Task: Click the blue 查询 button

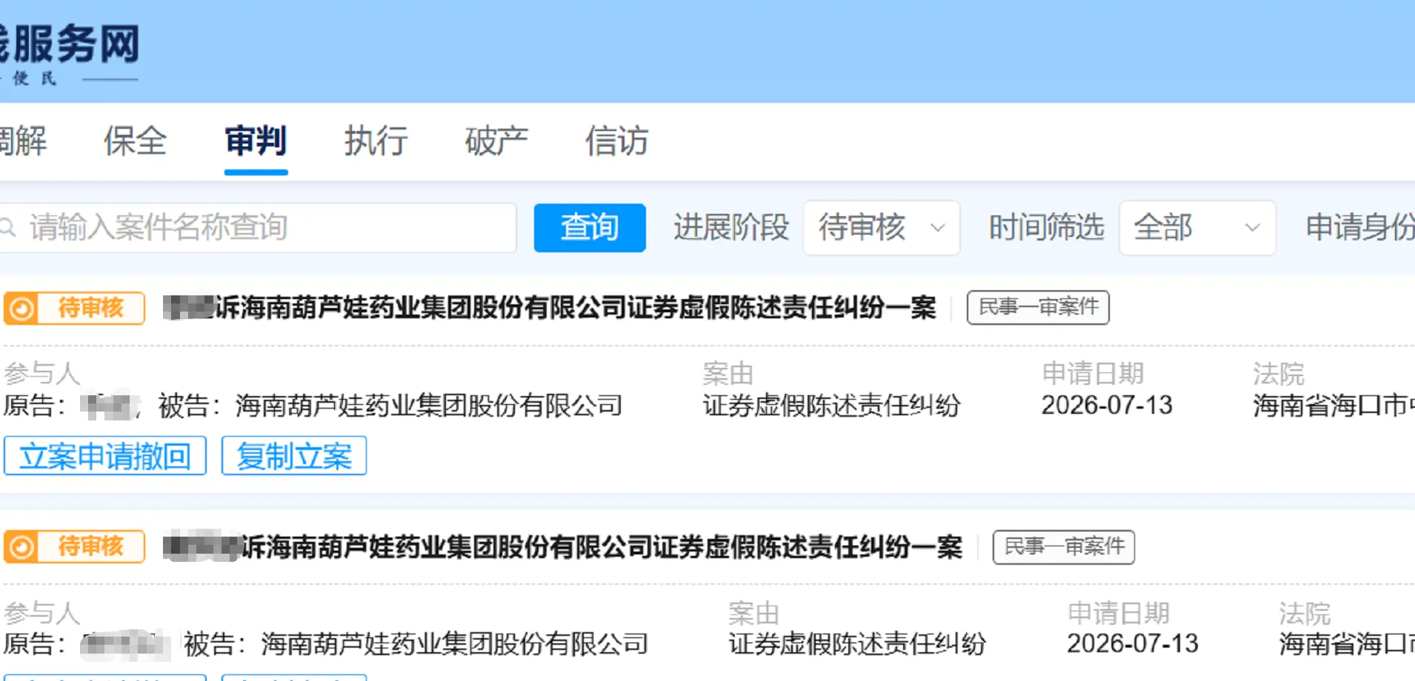Action: tap(590, 227)
